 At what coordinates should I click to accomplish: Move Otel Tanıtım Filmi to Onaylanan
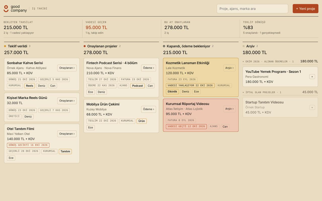tap(67, 134)
